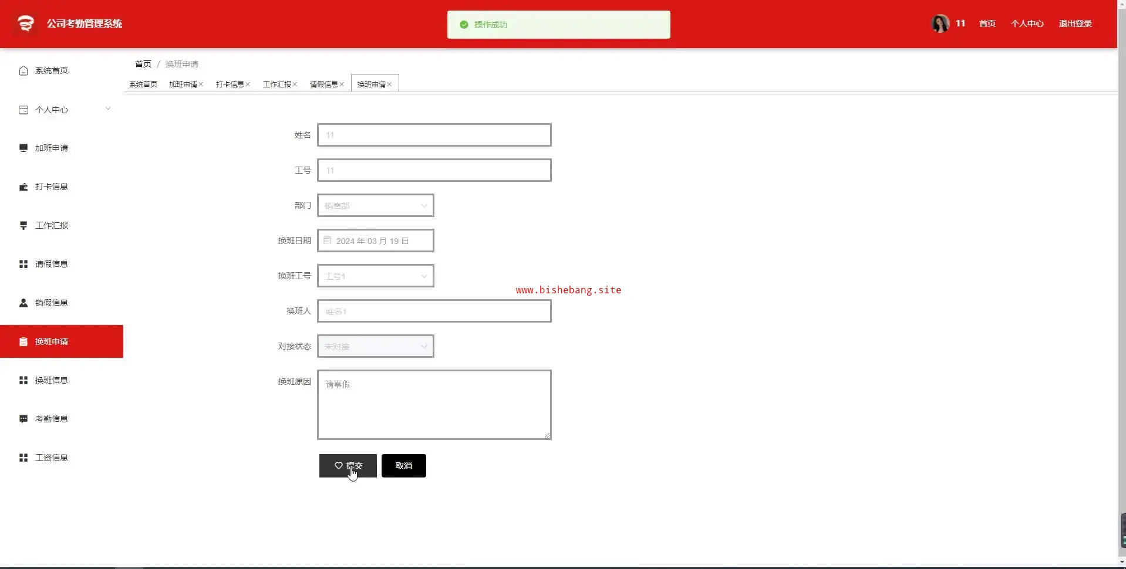Open the 系统首页 home icon in sidebar
This screenshot has height=569, width=1126.
pyautogui.click(x=23, y=70)
